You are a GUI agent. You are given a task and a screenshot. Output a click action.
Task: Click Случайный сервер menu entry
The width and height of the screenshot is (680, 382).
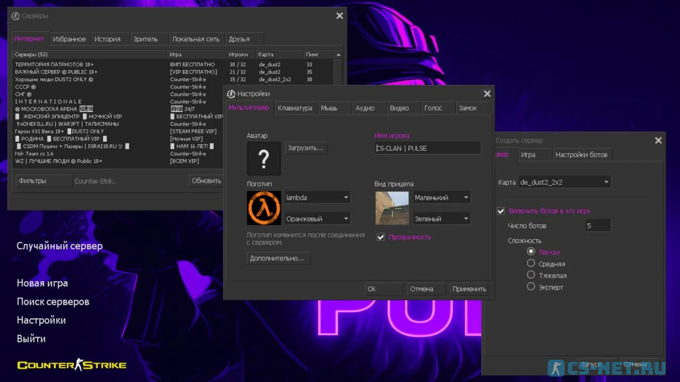(x=59, y=246)
